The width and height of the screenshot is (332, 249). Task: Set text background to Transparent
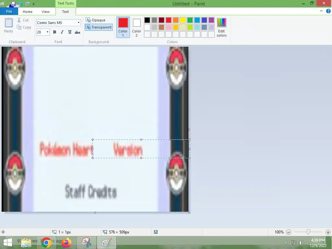[99, 27]
